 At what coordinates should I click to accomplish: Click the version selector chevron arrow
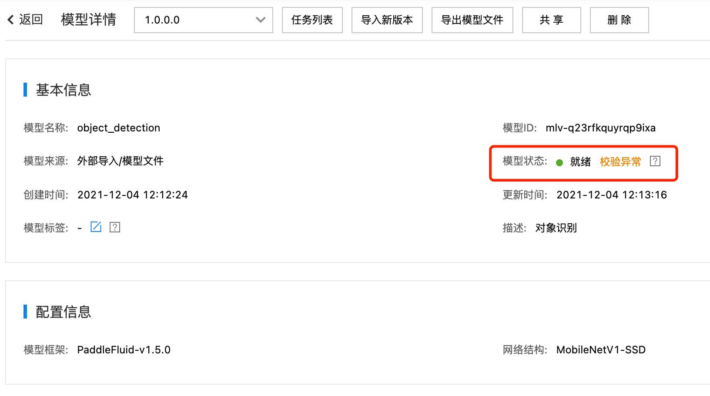pyautogui.click(x=261, y=20)
